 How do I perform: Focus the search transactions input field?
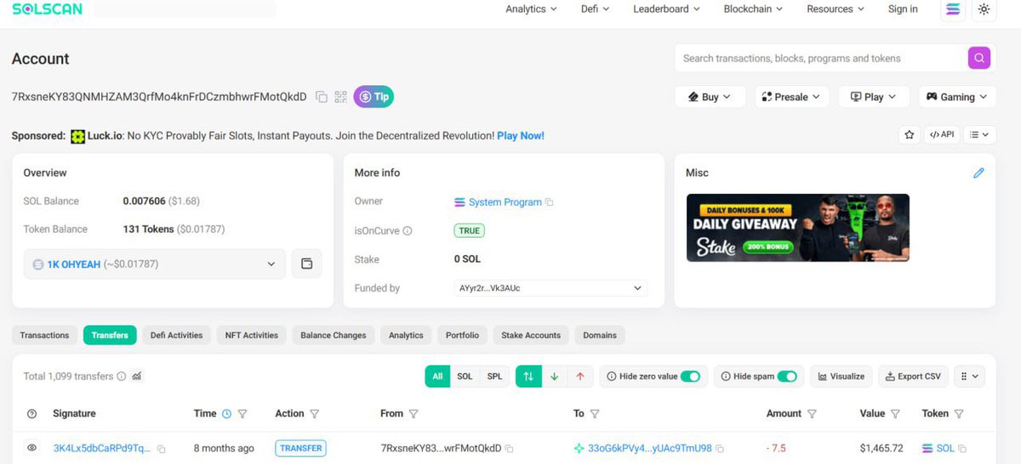click(x=821, y=58)
